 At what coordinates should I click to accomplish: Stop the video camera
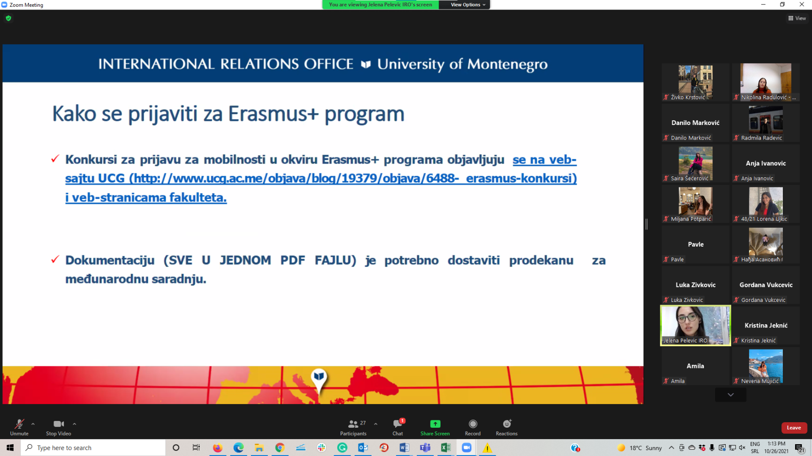(x=58, y=427)
